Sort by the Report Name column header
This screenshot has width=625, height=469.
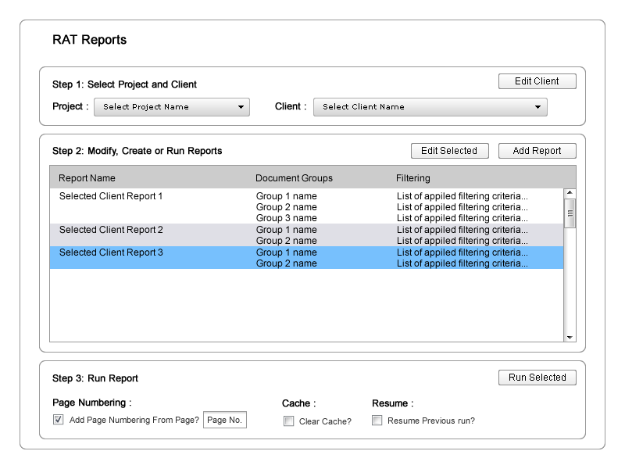pyautogui.click(x=87, y=178)
